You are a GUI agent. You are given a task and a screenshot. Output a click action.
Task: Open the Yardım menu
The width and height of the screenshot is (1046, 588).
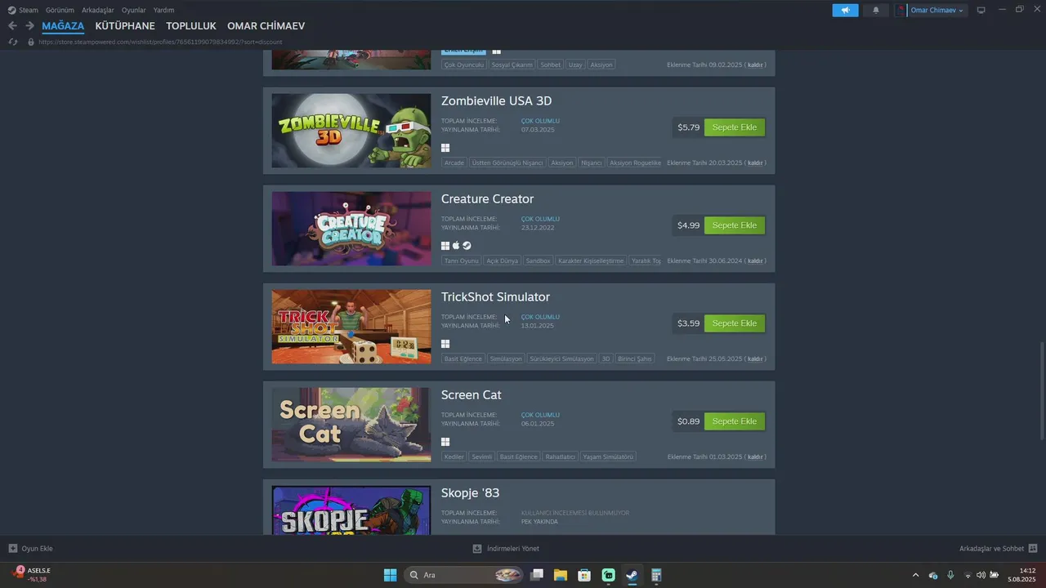(163, 11)
